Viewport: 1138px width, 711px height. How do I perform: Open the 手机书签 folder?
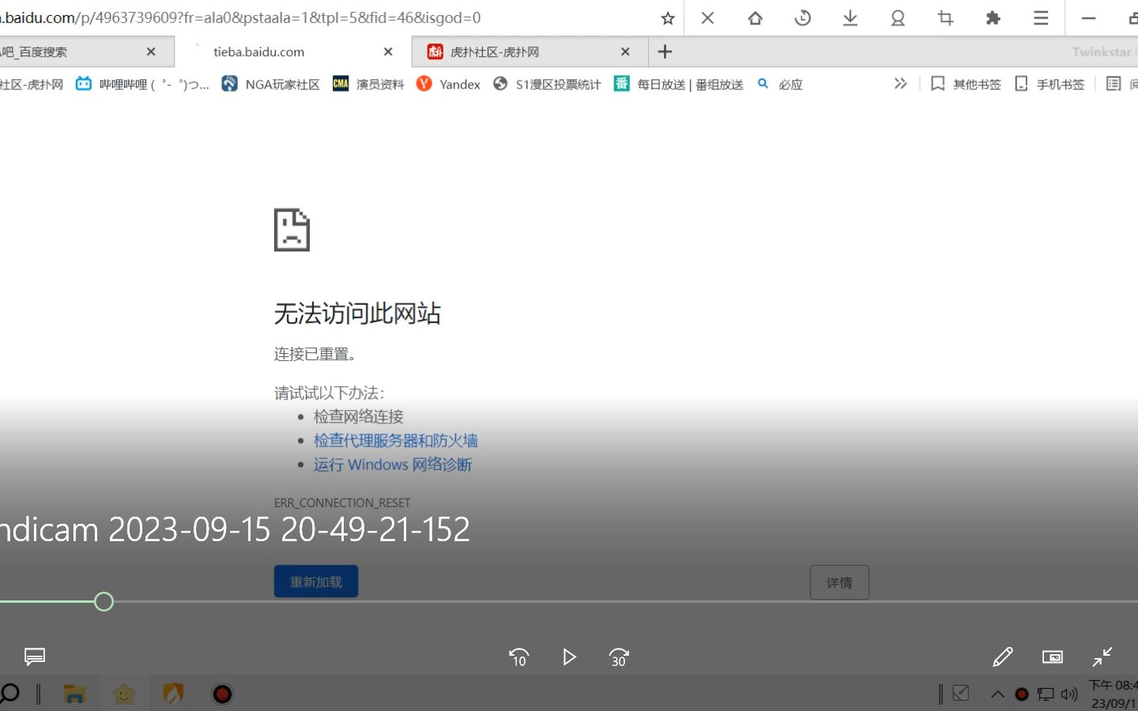click(x=1049, y=84)
